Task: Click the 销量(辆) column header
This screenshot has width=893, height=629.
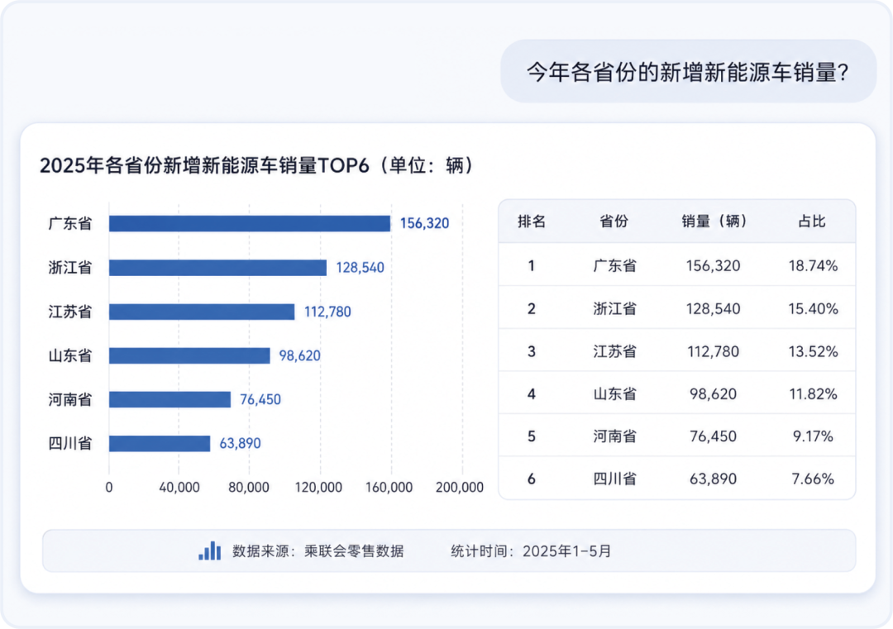Action: [714, 221]
